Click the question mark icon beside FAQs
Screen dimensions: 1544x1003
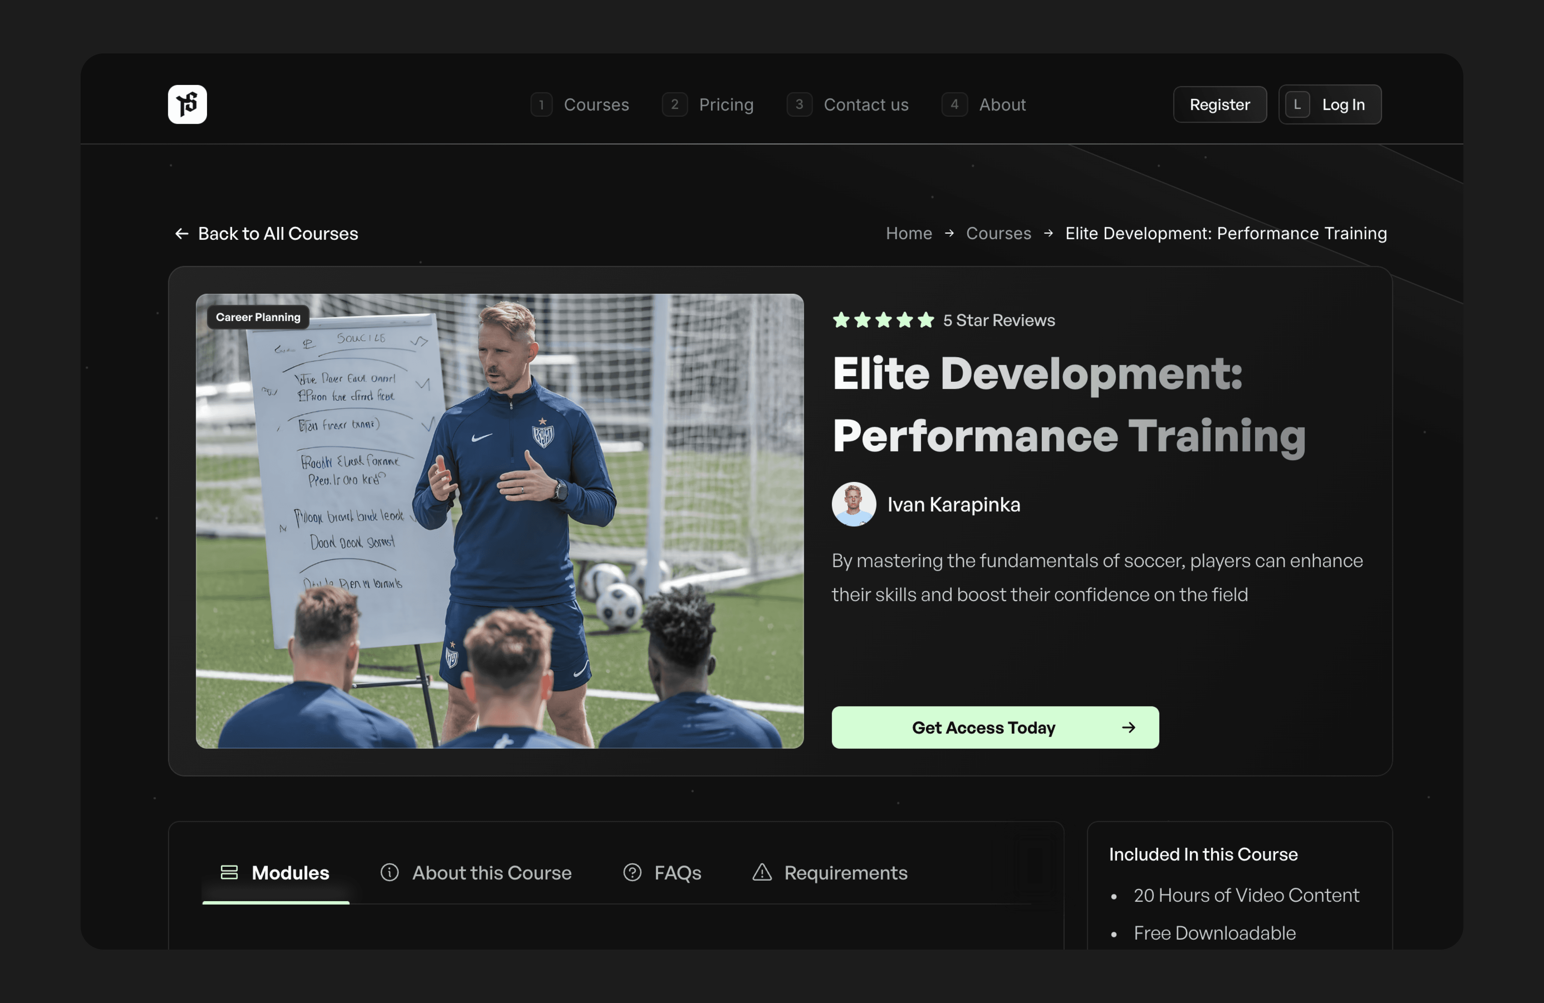point(632,872)
